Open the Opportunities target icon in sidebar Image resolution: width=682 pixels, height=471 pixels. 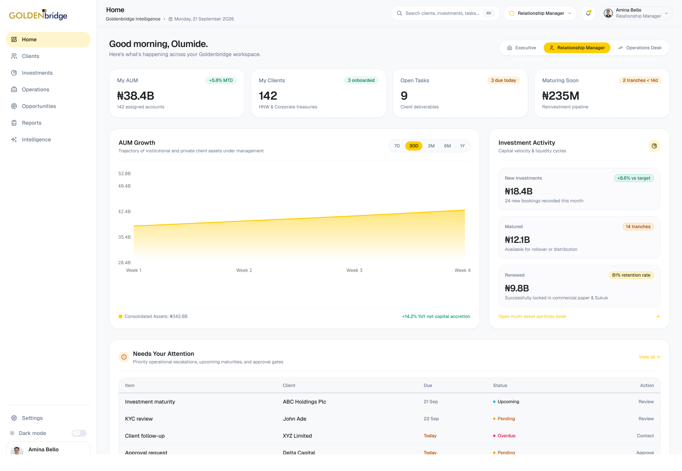(x=14, y=106)
